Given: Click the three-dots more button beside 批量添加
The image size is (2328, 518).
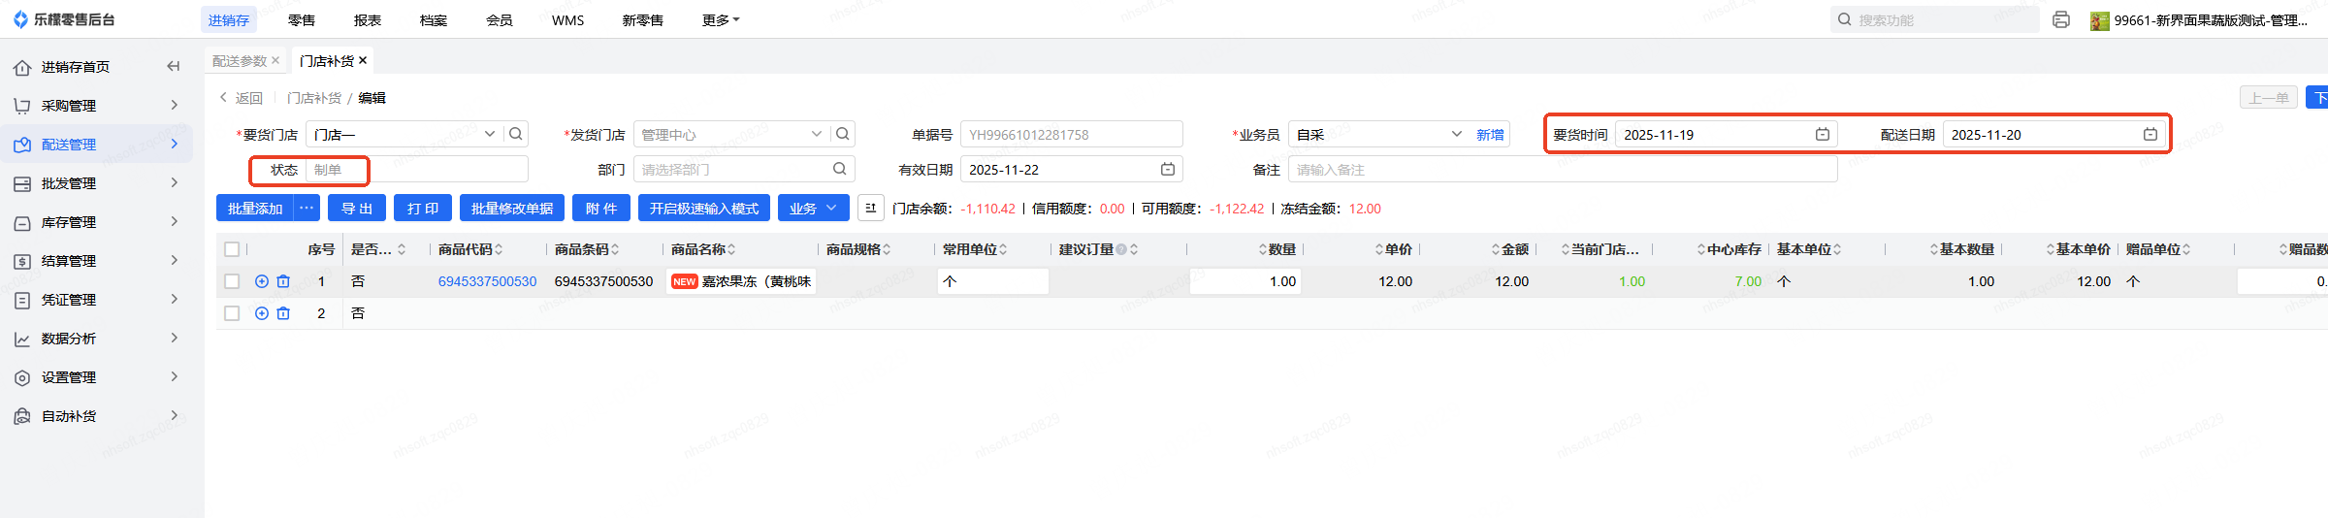Looking at the screenshot, I should pos(307,208).
